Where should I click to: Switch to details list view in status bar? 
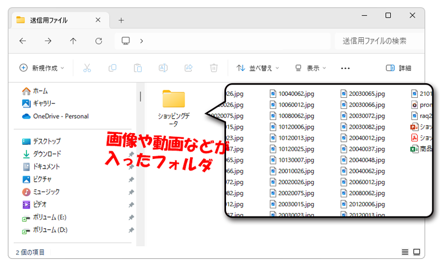405,252
